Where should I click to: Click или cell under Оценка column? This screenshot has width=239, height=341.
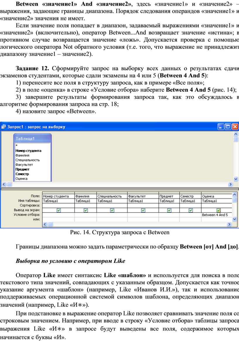click(x=216, y=220)
